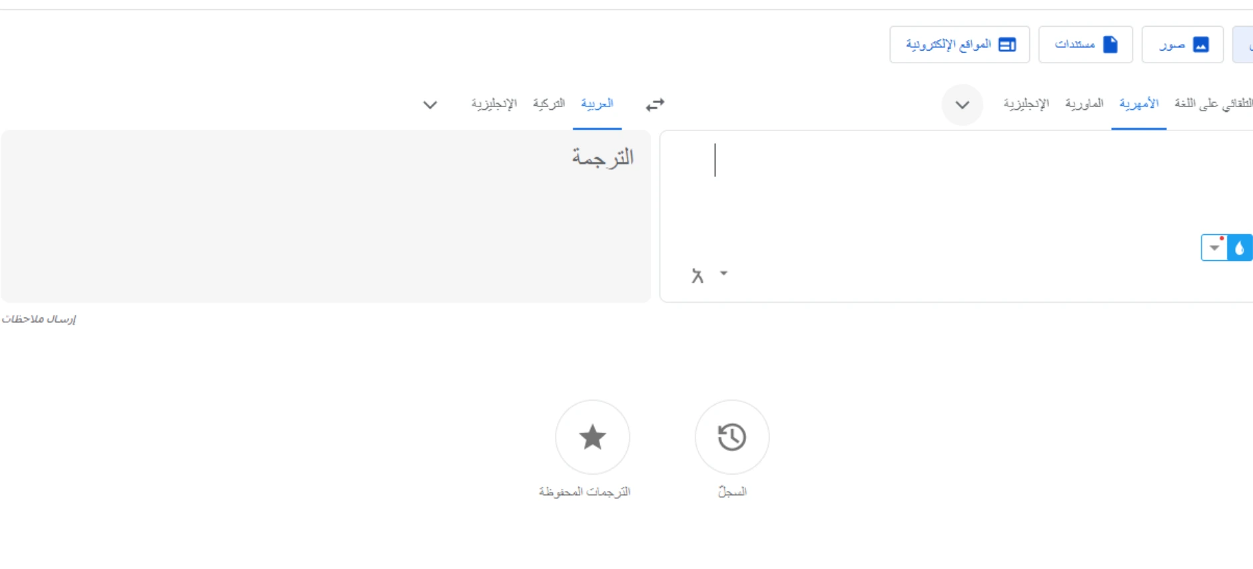The image size is (1253, 569).
Task: Open الترجمات المحفوظة saved translations star
Action: (592, 437)
